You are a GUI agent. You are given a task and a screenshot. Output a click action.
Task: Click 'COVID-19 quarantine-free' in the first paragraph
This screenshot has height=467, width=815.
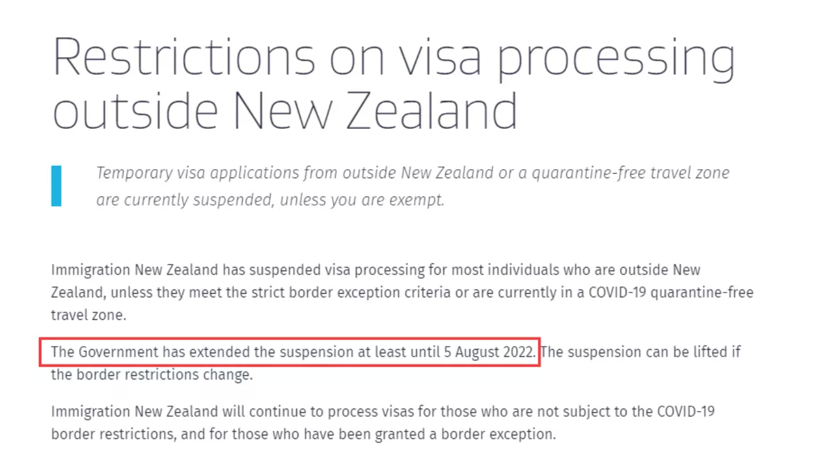[671, 292]
